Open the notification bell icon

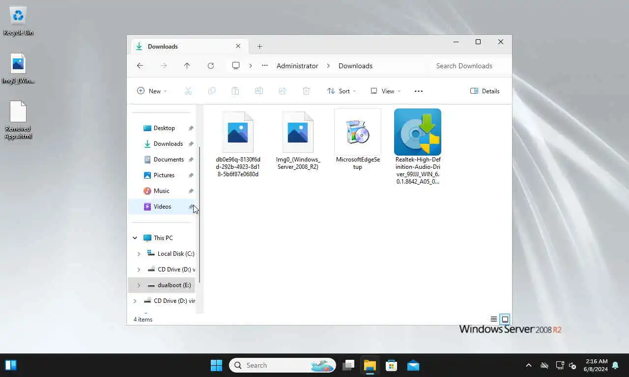pyautogui.click(x=615, y=365)
